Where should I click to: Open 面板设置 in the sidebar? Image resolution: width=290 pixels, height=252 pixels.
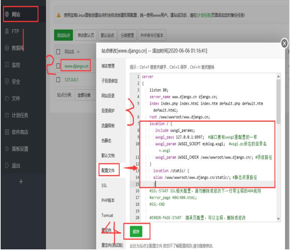click(20, 149)
